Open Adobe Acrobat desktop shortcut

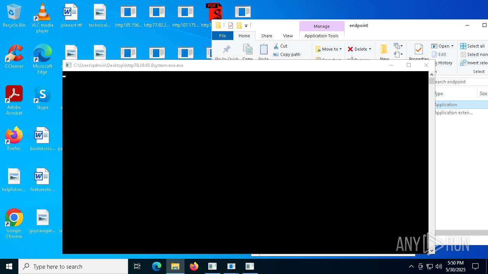14,100
